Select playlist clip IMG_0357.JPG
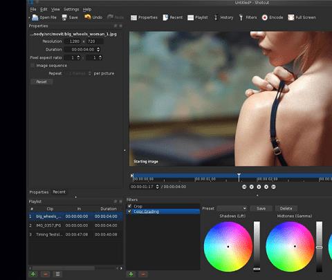This screenshot has height=280, width=332. 75,225
